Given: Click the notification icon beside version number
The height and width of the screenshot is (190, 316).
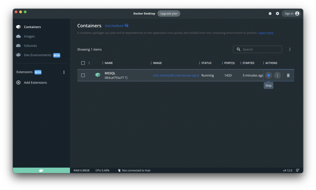Looking at the screenshot, I should tap(297, 170).
